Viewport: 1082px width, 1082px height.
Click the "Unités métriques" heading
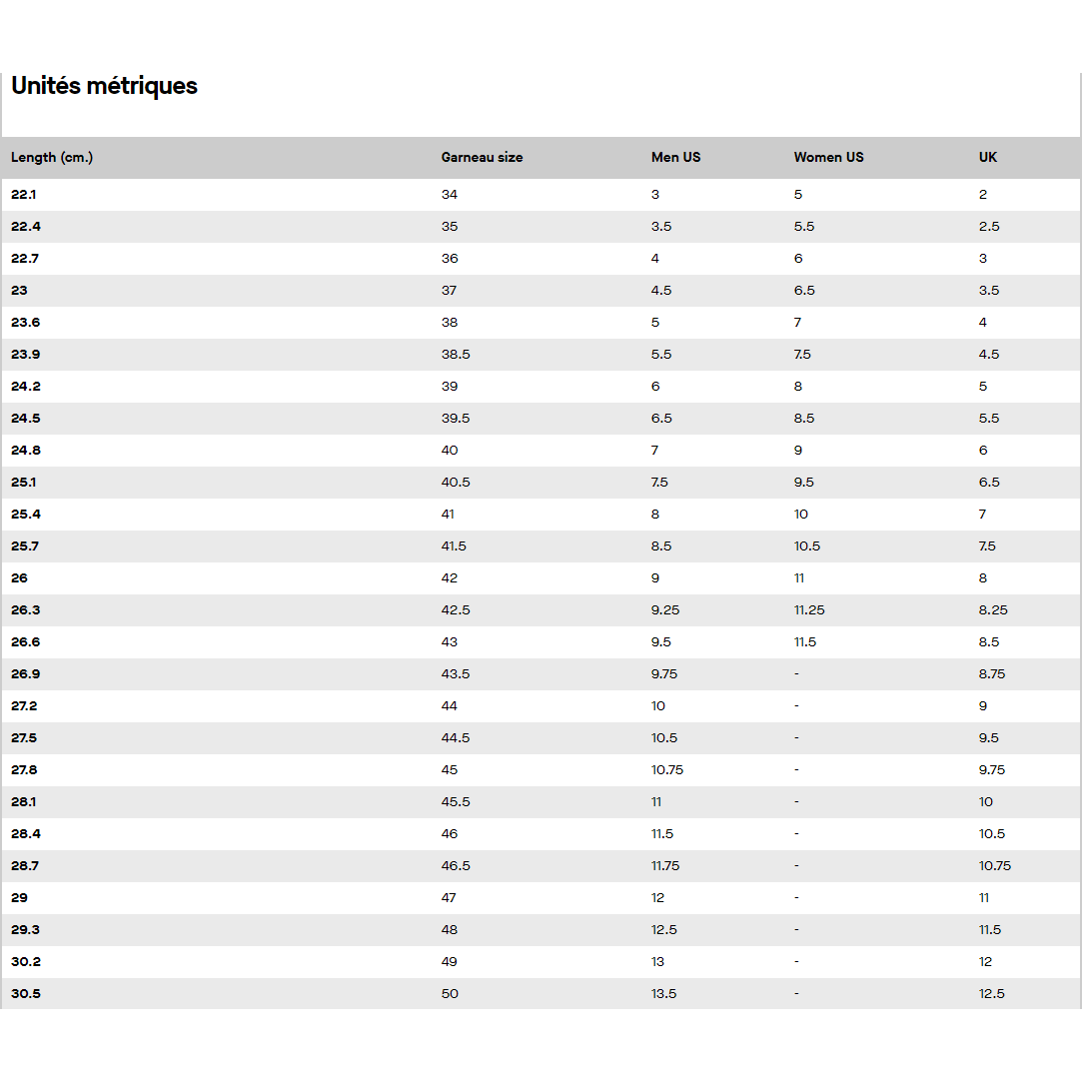pos(104,86)
